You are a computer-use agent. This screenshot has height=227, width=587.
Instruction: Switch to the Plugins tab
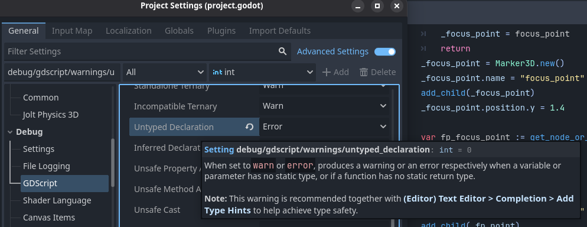tap(221, 31)
